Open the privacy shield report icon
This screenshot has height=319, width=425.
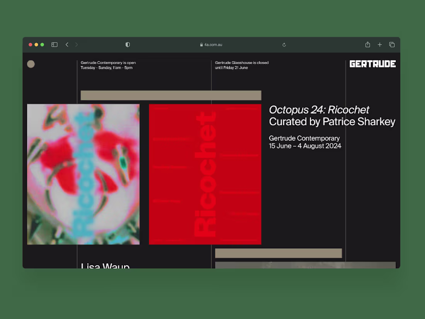(x=127, y=44)
